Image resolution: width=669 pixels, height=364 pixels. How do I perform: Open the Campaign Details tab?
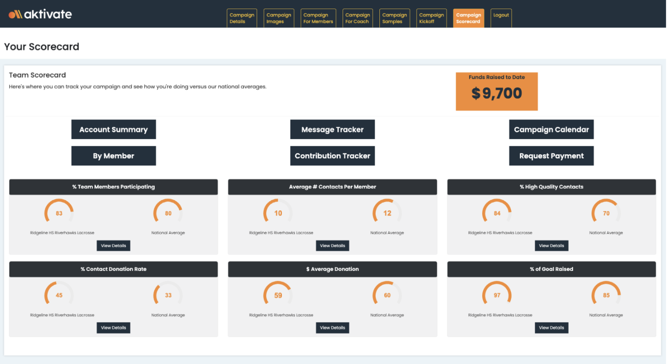(242, 18)
